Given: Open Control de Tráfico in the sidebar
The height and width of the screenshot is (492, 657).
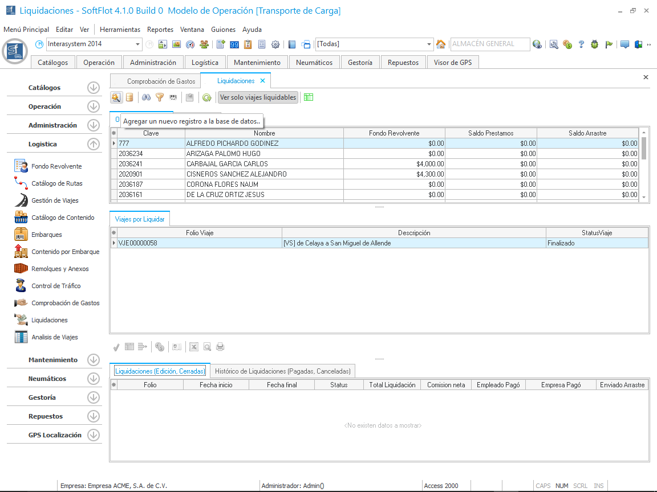Looking at the screenshot, I should click(56, 286).
